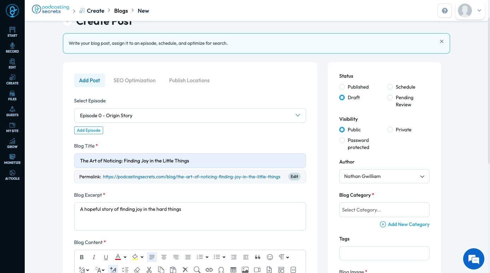The image size is (490, 273).
Task: Insert a blockquote
Action: coord(258,257)
